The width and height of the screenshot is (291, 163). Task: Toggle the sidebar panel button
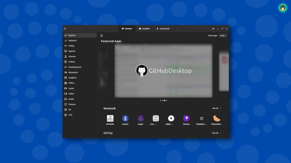click(x=102, y=35)
